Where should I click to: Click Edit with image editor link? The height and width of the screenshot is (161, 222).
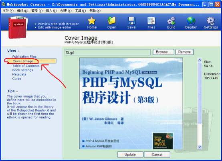click(54, 27)
